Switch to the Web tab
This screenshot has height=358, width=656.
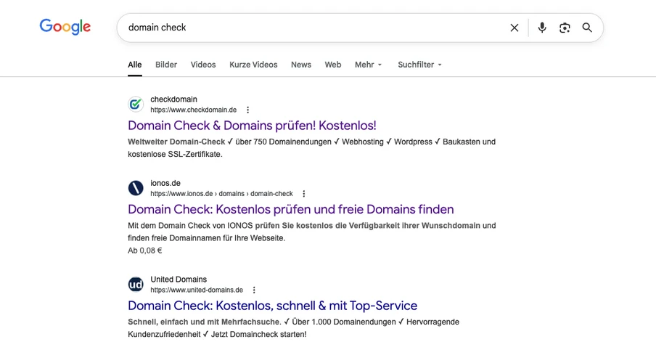[x=332, y=65]
